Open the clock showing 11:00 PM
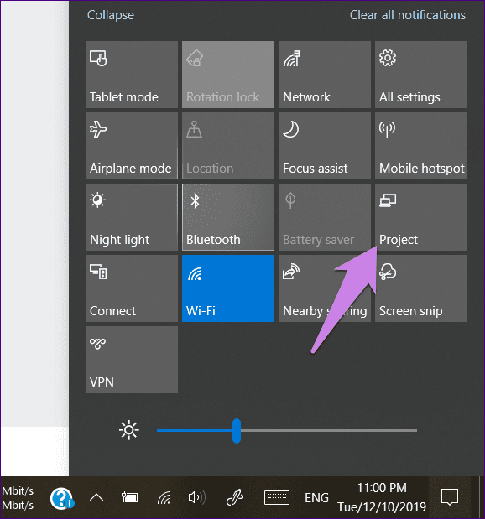485x519 pixels. [x=382, y=497]
